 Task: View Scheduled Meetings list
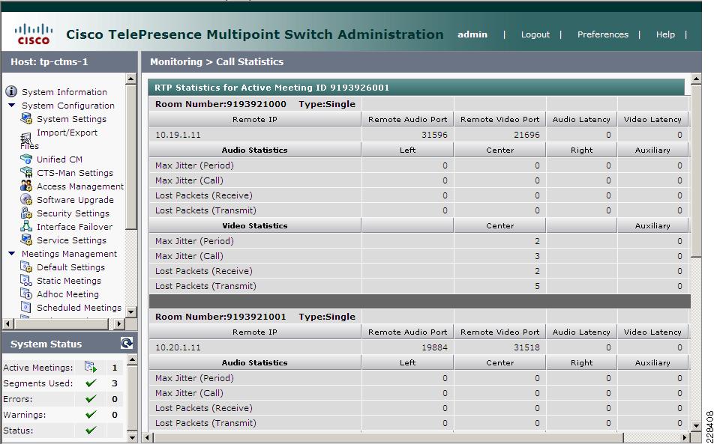click(x=79, y=308)
